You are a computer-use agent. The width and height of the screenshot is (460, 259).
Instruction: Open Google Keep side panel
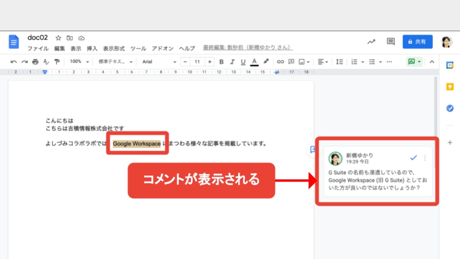[x=450, y=87]
